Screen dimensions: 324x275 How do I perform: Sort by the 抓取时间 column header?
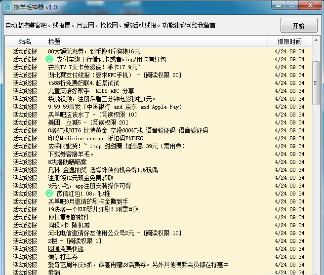point(289,41)
